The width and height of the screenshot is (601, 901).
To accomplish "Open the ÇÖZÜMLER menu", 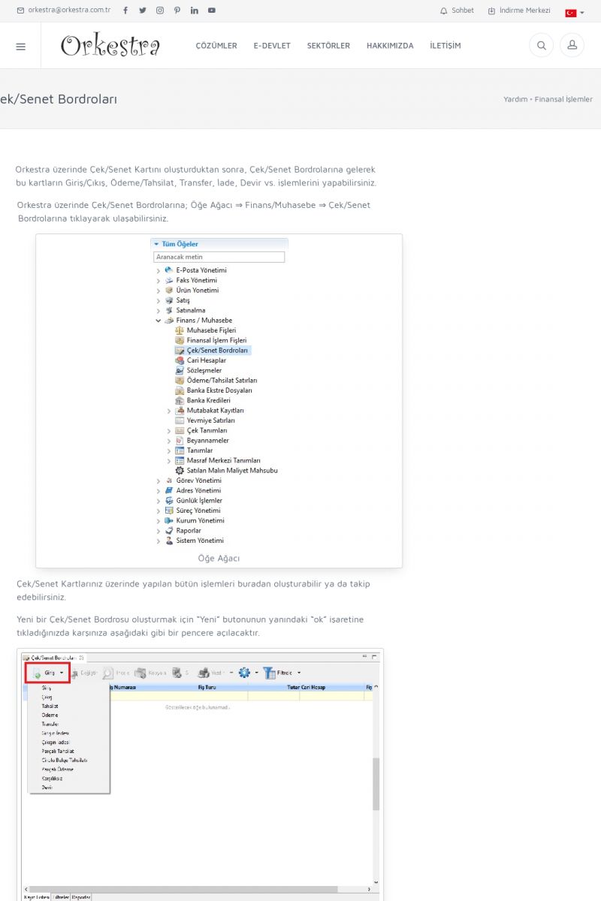I will [x=216, y=46].
